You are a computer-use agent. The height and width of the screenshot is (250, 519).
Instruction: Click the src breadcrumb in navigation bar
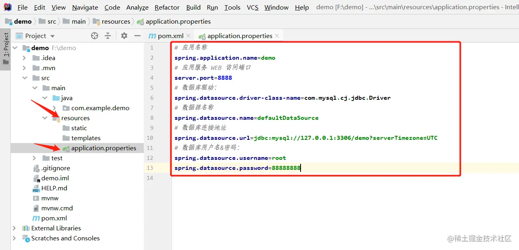click(47, 21)
